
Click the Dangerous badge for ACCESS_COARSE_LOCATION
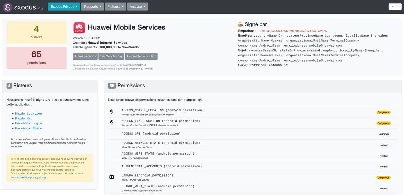pos(383,112)
